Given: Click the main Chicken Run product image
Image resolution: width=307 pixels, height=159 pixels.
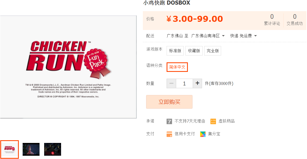Looking at the screenshot, I should (68, 67).
